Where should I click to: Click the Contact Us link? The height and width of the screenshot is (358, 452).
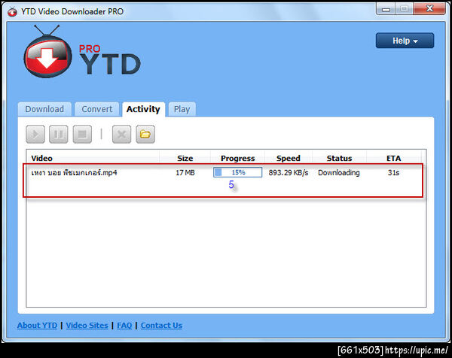coord(161,325)
